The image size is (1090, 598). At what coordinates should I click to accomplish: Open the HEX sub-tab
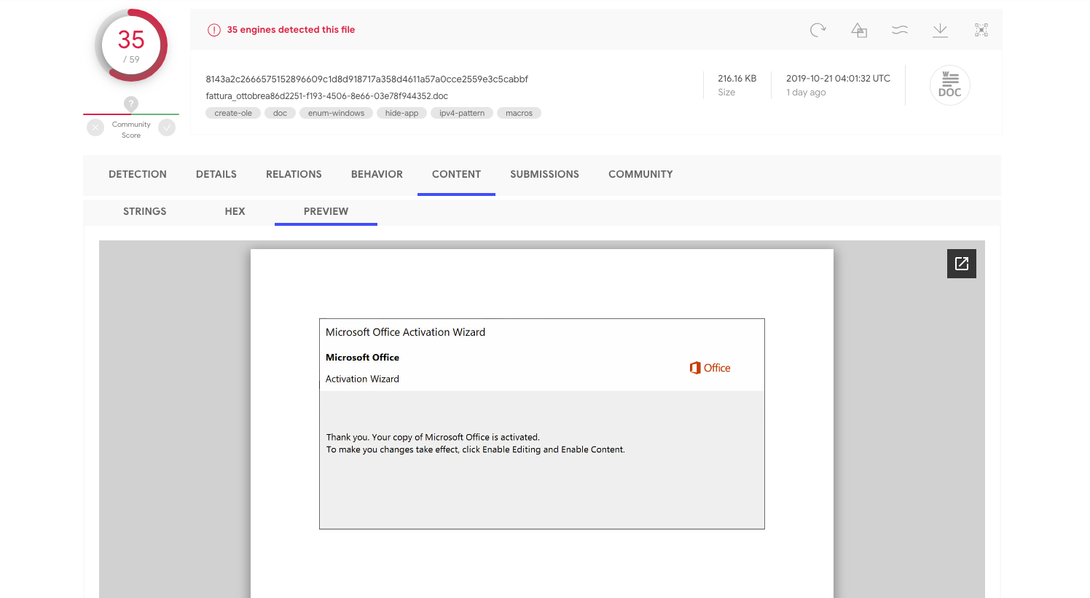tap(235, 211)
